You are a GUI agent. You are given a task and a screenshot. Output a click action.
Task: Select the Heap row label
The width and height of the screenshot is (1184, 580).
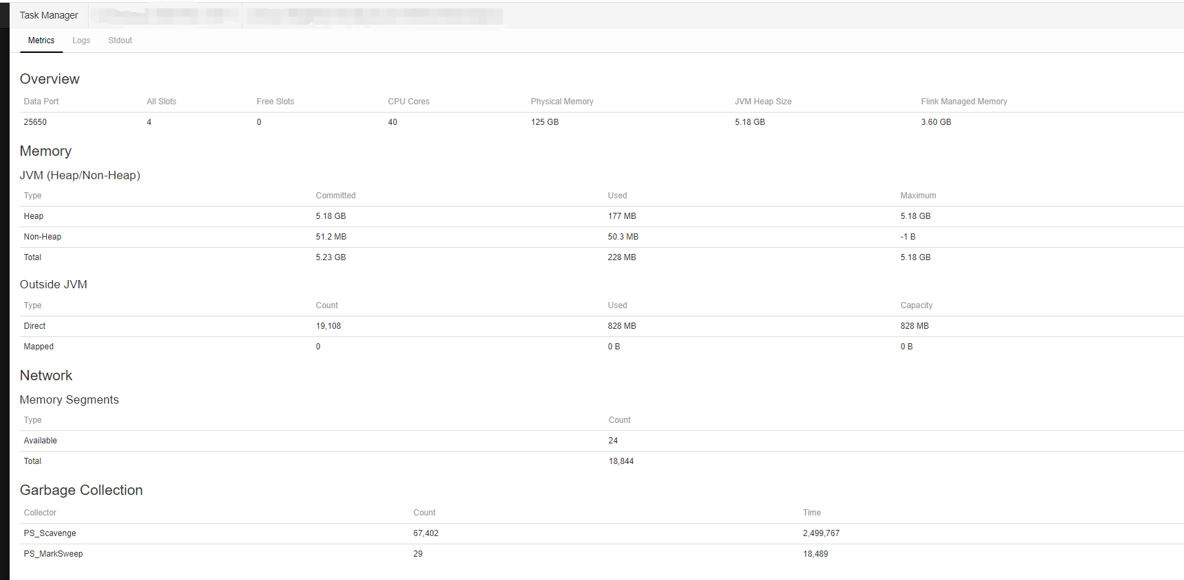[34, 216]
